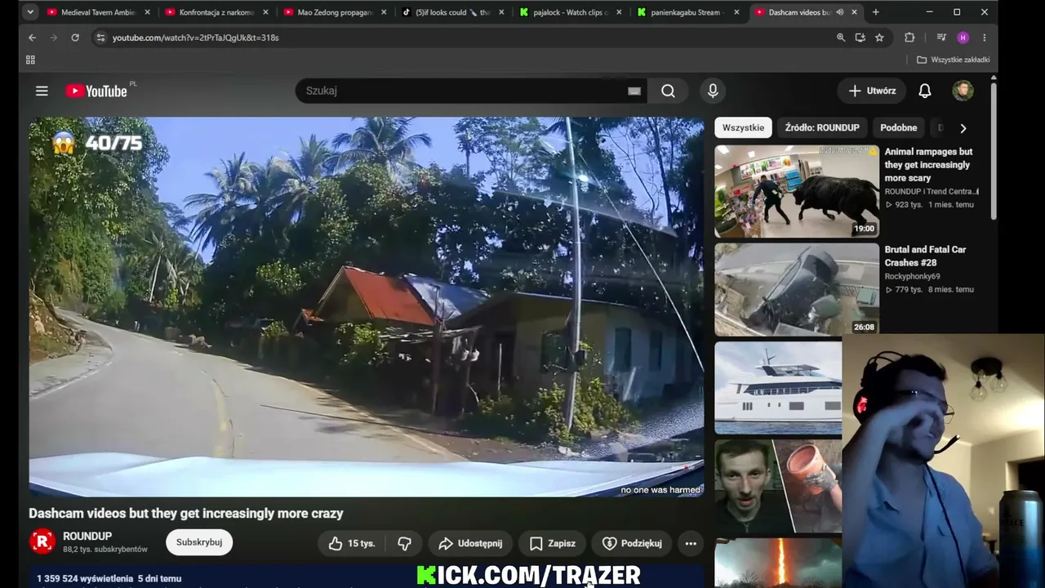Open the car crash video thumbnail
1045x588 pixels.
(x=797, y=290)
